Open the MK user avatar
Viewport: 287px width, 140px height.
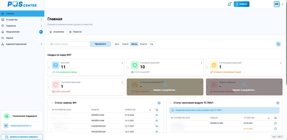click(x=276, y=4)
